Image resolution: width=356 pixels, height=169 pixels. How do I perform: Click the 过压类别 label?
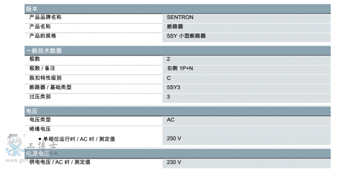click(40, 97)
